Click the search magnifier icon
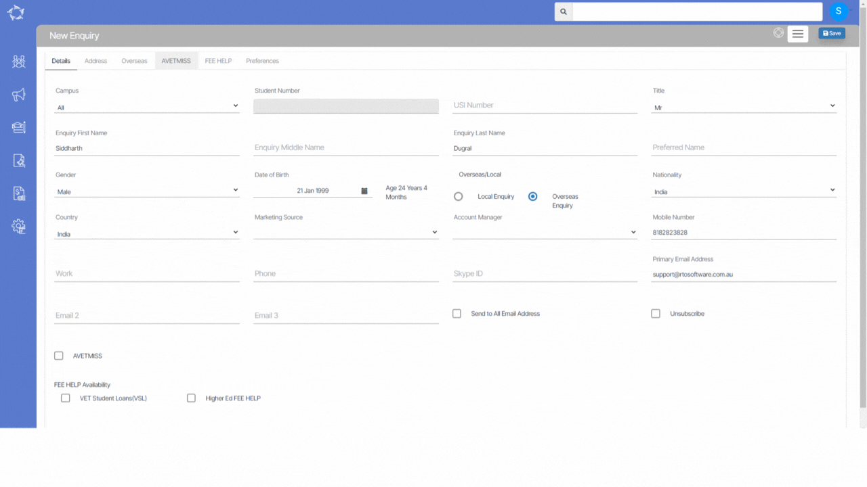This screenshot has height=487, width=867. point(564,11)
